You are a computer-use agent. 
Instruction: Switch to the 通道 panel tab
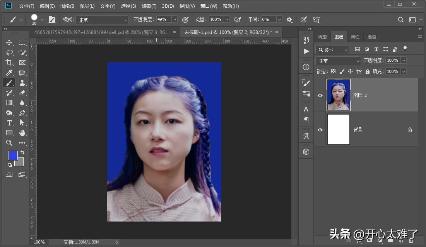[371, 36]
